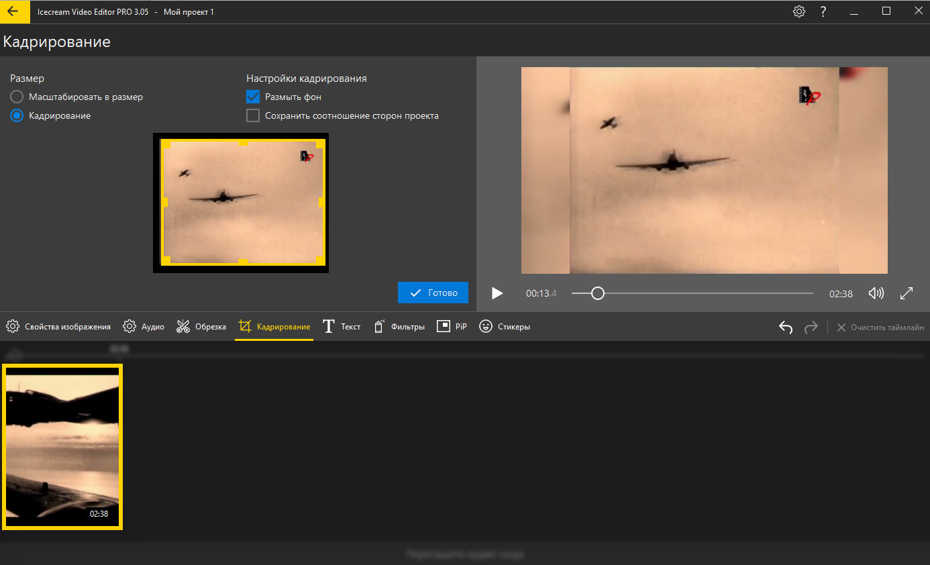This screenshot has width=930, height=565.
Task: Select the Кадрирование radio option
Action: pos(50,115)
